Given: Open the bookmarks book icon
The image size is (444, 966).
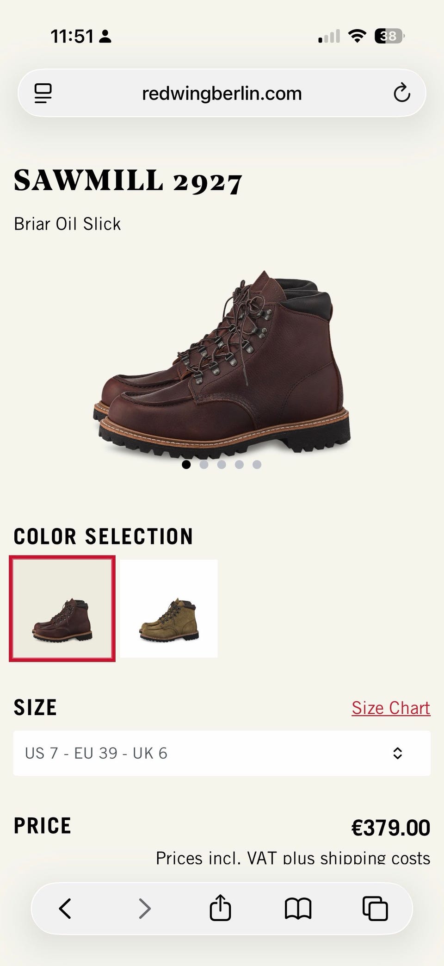Looking at the screenshot, I should click(298, 909).
